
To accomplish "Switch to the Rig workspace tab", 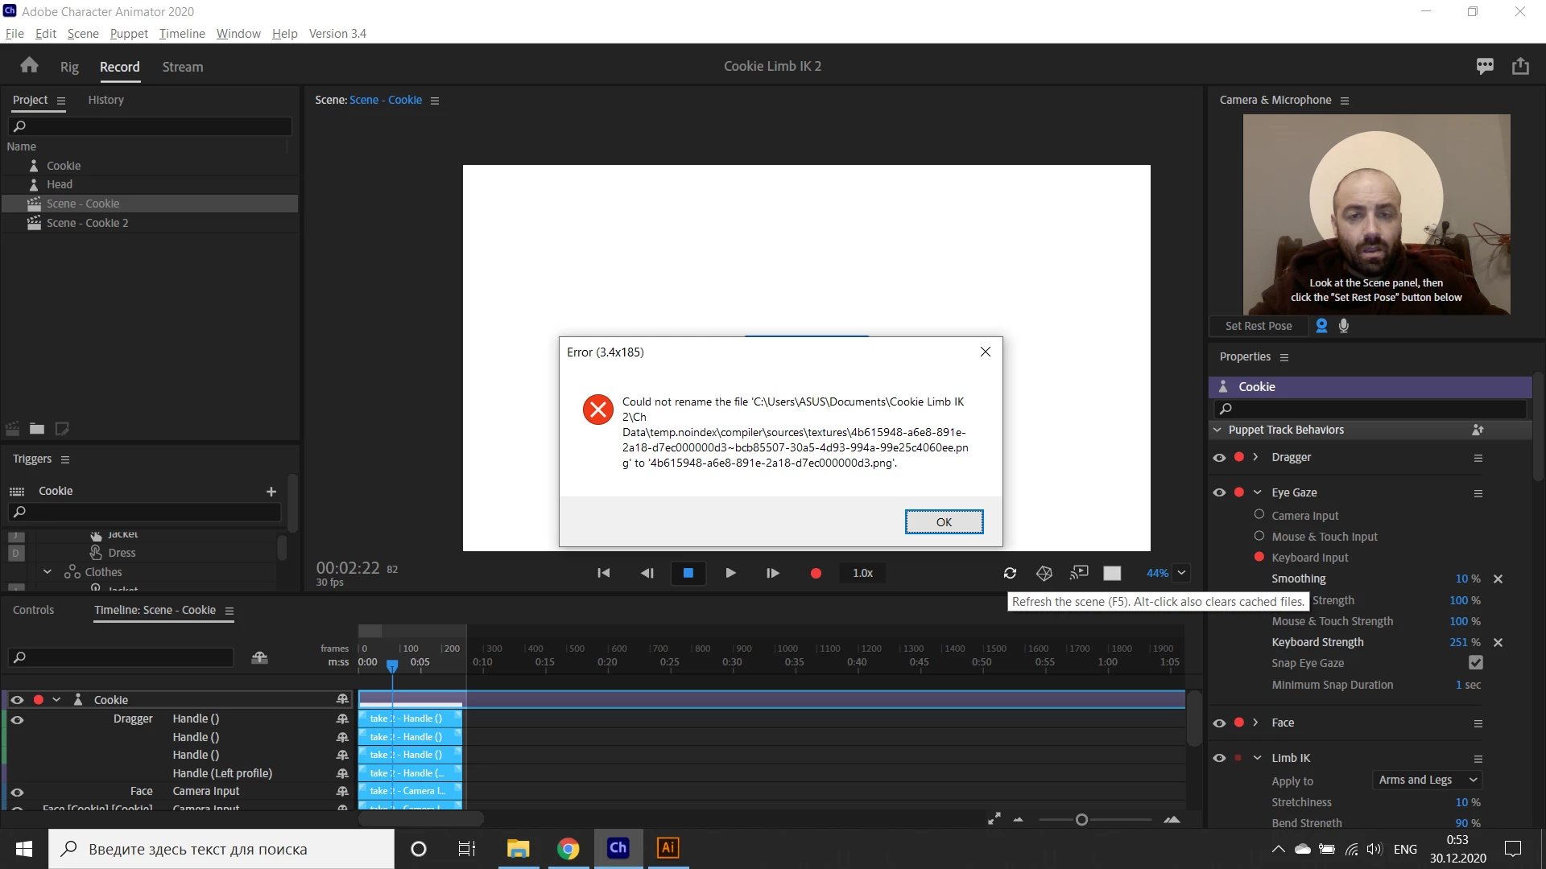I will (69, 67).
